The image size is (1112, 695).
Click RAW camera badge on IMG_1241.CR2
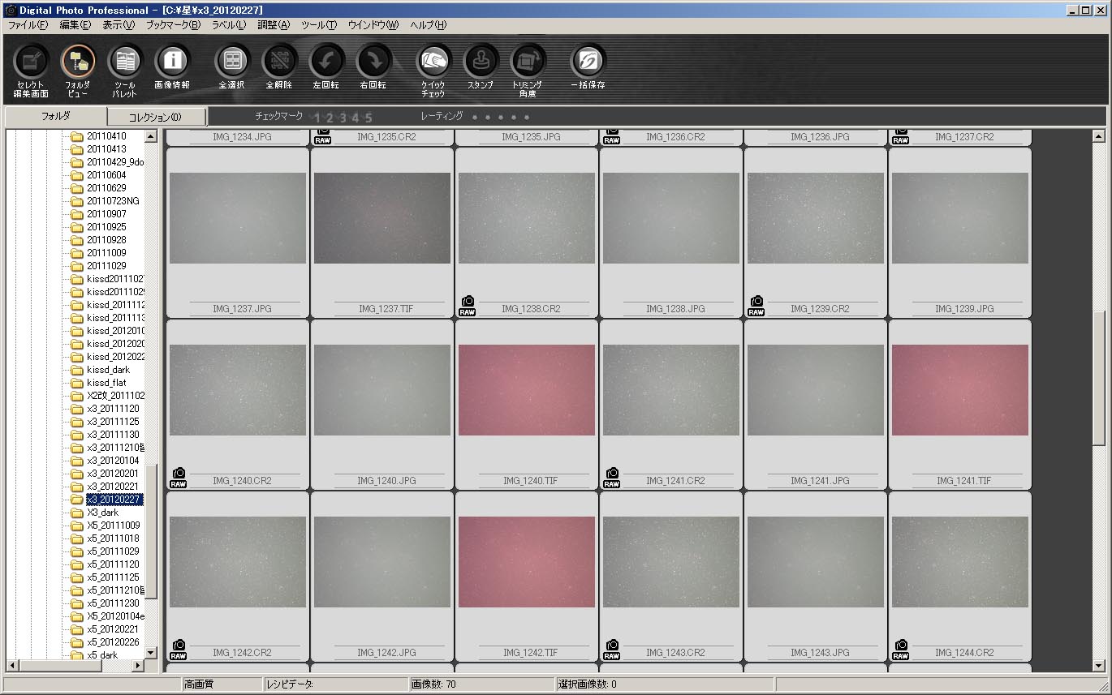tap(611, 478)
